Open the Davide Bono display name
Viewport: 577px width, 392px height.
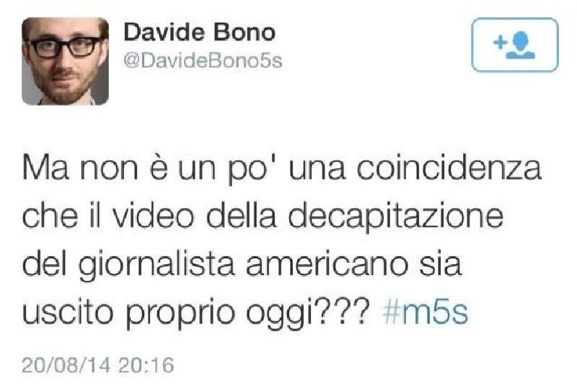point(200,32)
